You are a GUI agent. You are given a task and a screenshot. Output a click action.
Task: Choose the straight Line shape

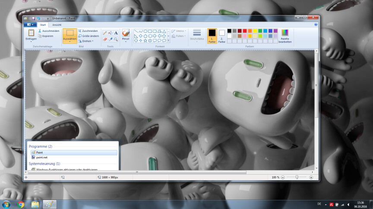136,31
